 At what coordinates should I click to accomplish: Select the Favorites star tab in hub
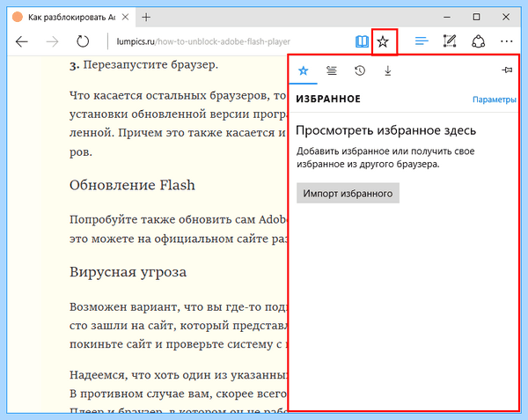(304, 70)
